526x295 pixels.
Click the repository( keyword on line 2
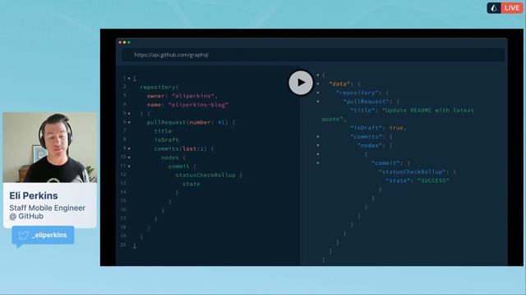click(159, 88)
